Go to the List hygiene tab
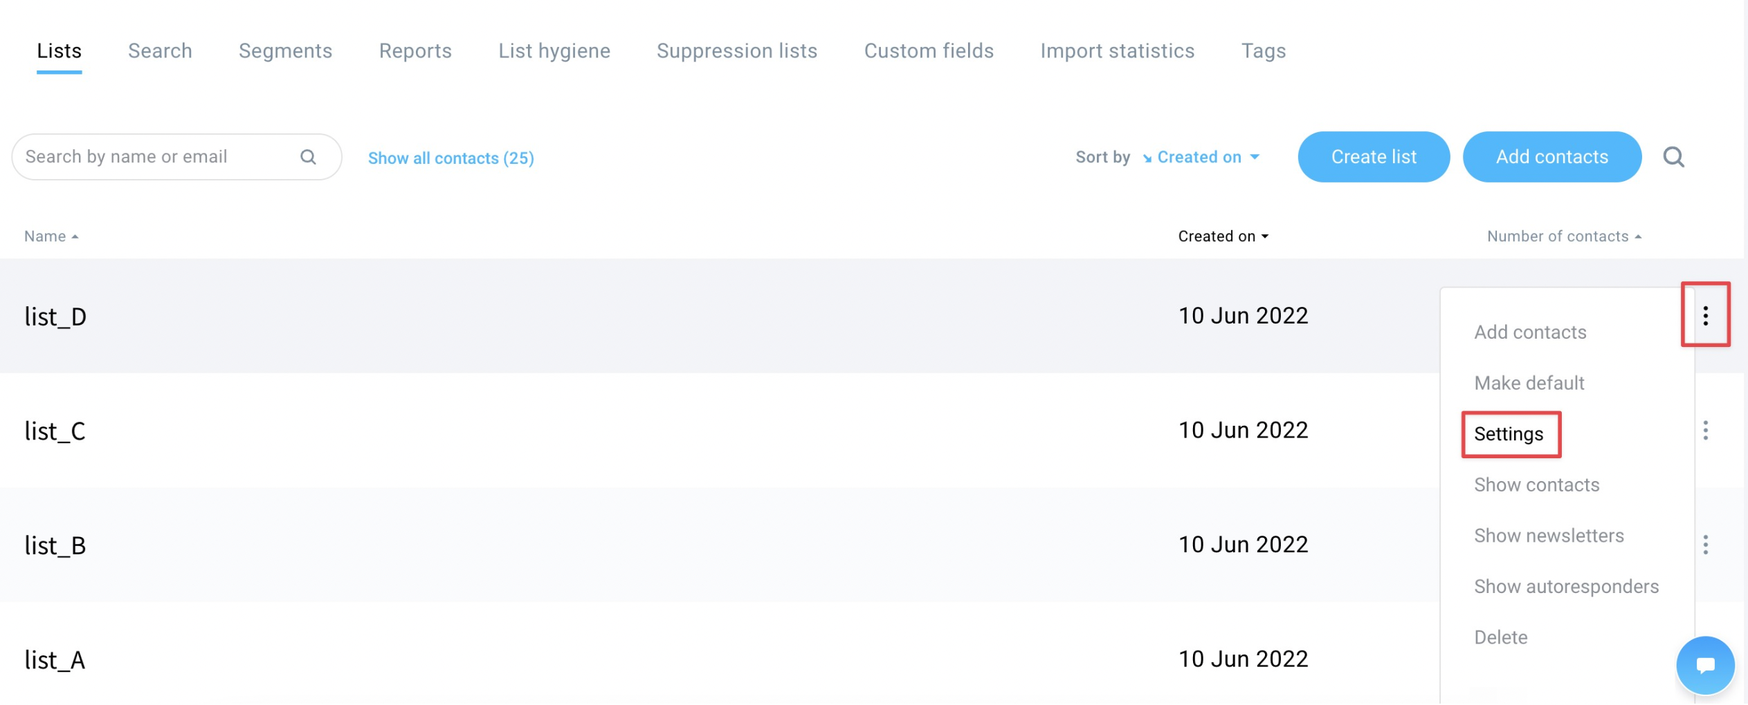1748x705 pixels. tap(554, 50)
